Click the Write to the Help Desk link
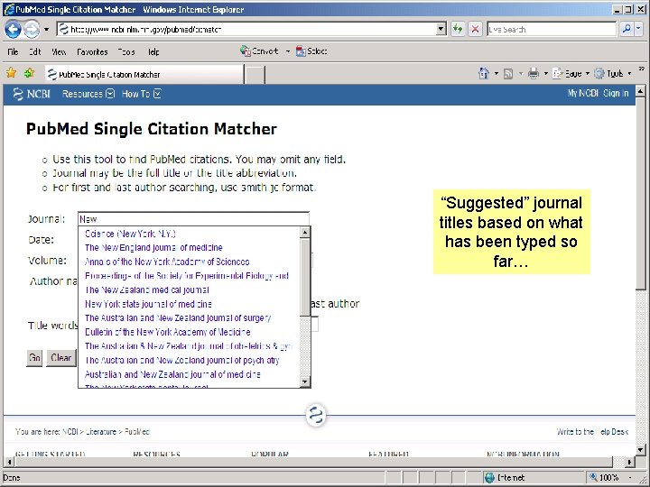The height and width of the screenshot is (487, 650). [x=592, y=431]
